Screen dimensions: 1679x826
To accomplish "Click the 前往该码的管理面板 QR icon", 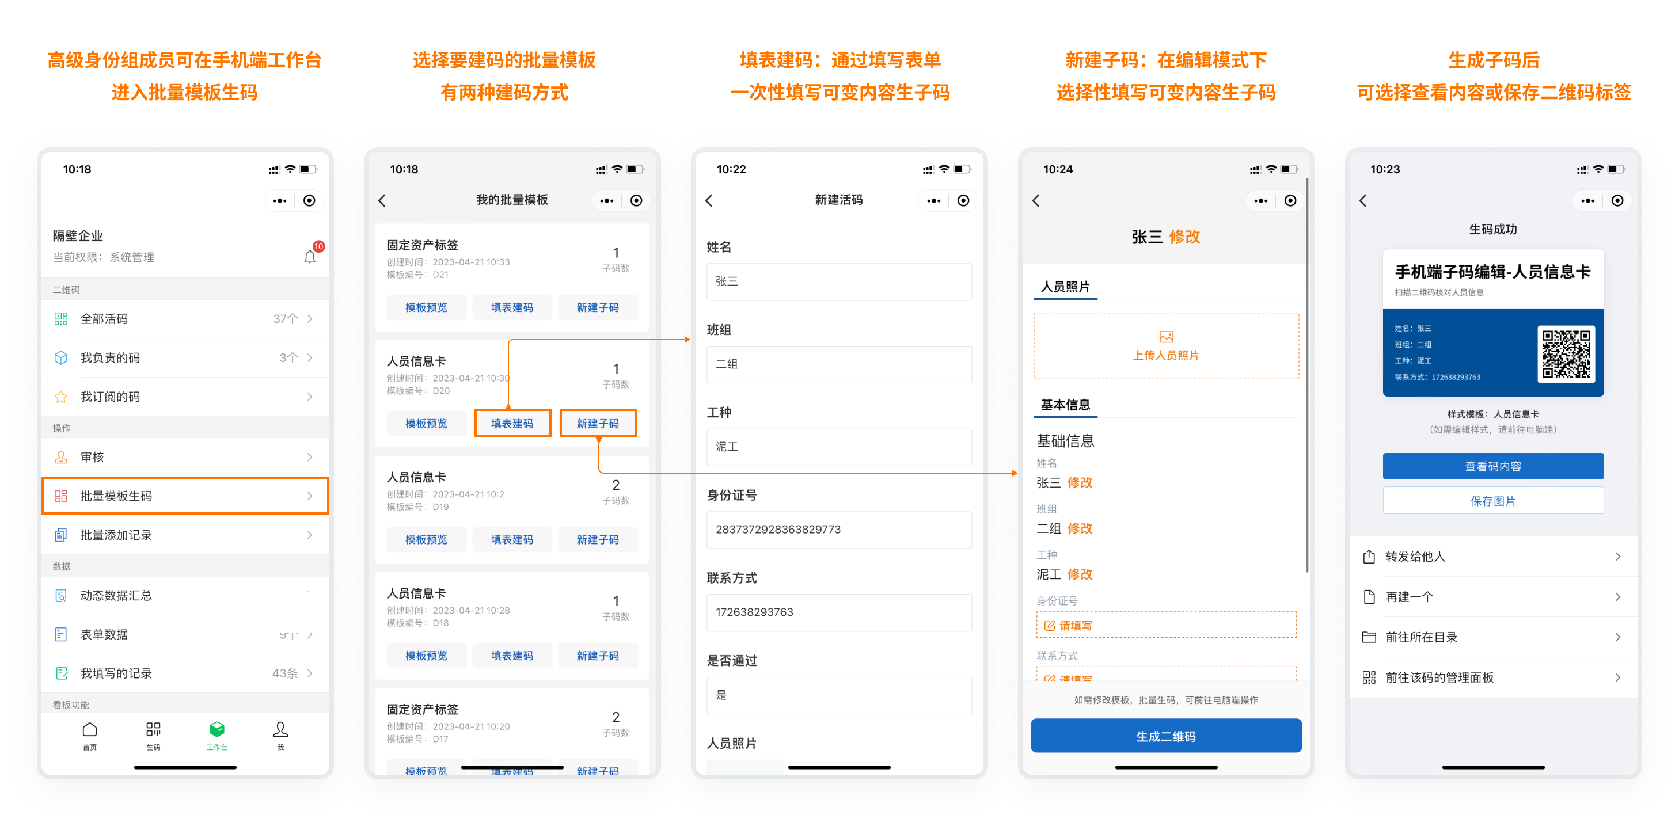I will pyautogui.click(x=1369, y=678).
